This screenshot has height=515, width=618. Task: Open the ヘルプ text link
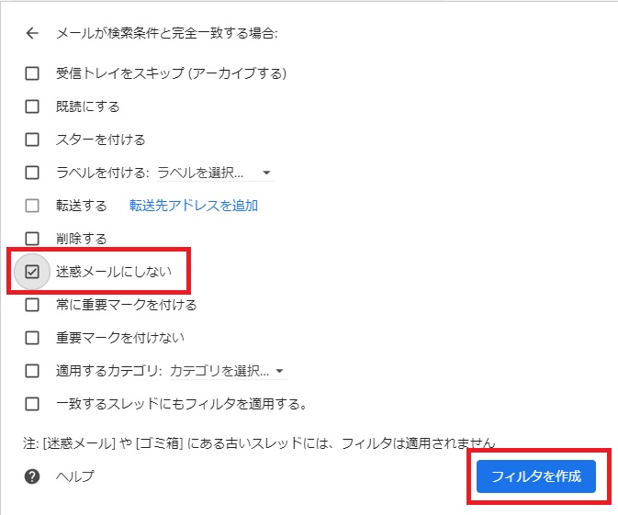coord(75,476)
